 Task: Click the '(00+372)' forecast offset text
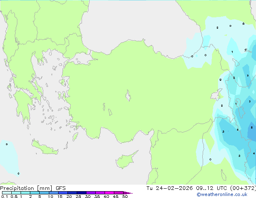tap(243, 188)
